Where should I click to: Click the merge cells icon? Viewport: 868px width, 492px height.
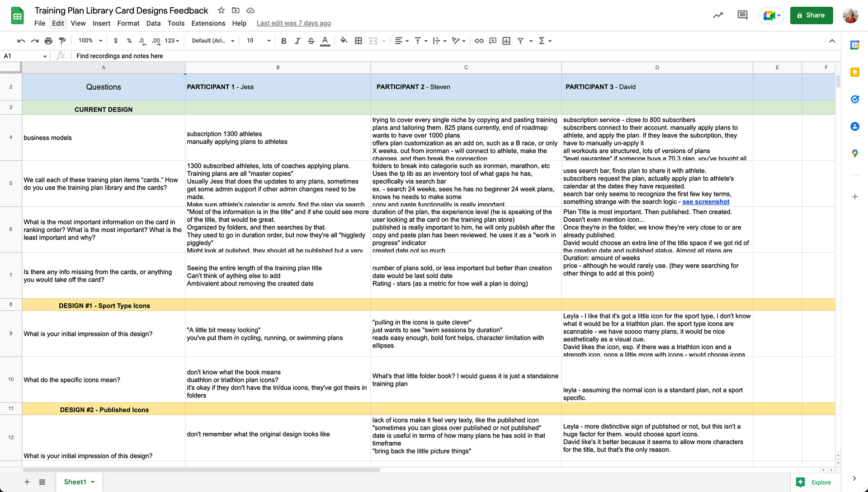click(x=373, y=41)
